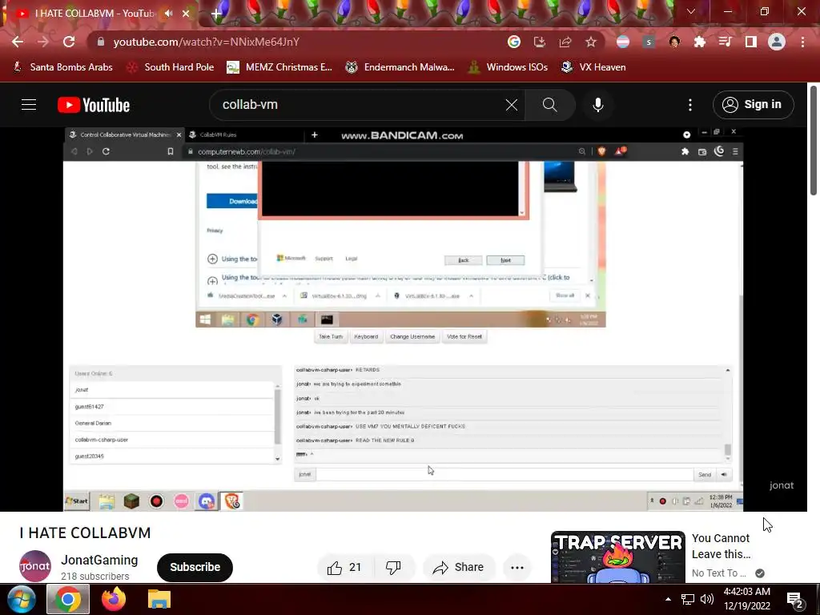Open the VX Heaven bookmark

click(593, 67)
